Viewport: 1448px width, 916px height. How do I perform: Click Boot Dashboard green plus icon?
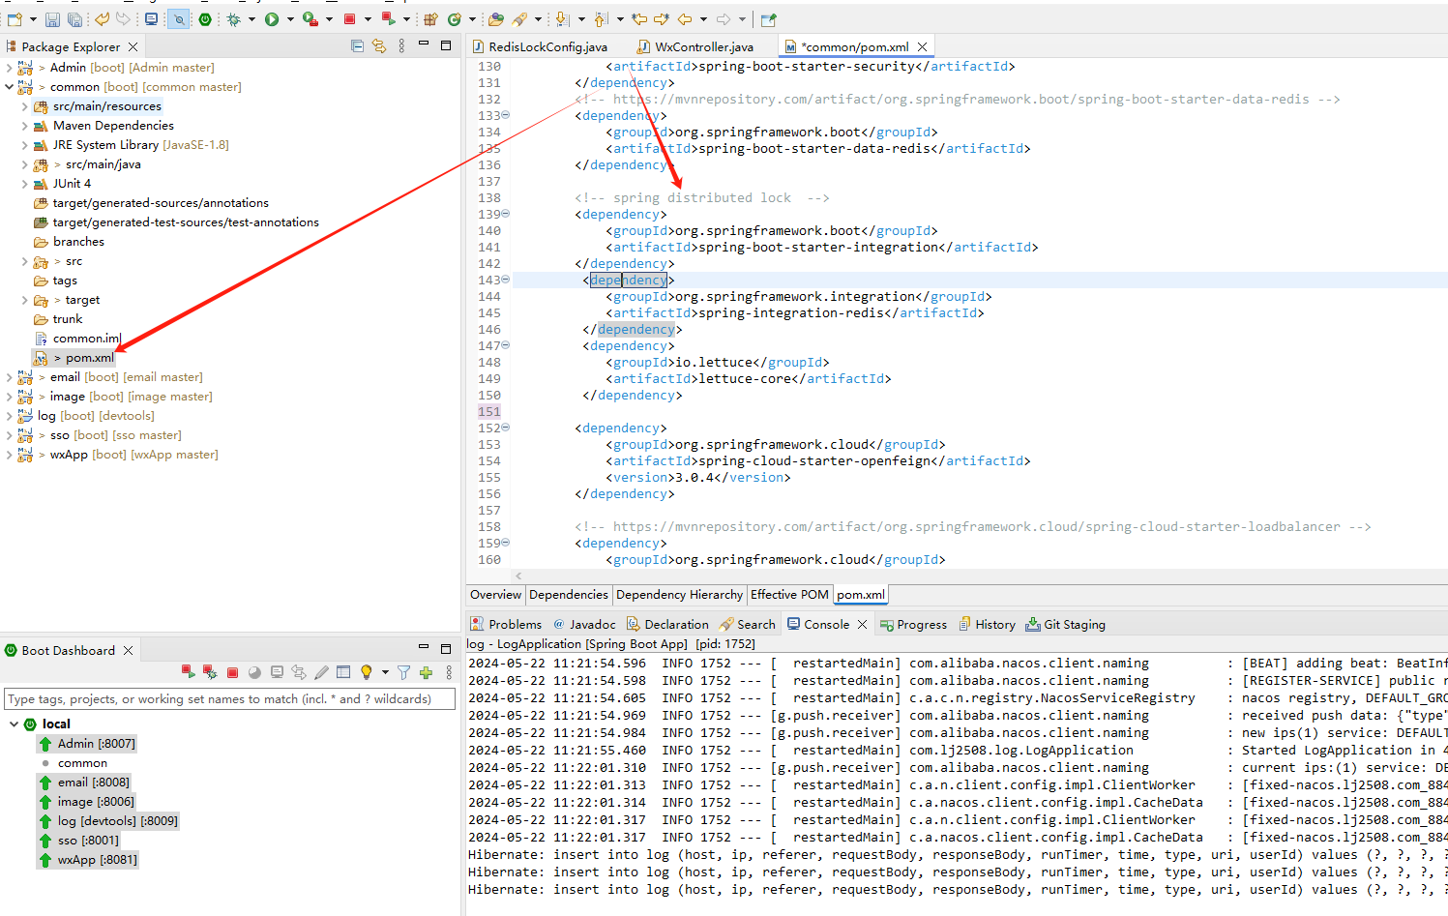pos(426,672)
